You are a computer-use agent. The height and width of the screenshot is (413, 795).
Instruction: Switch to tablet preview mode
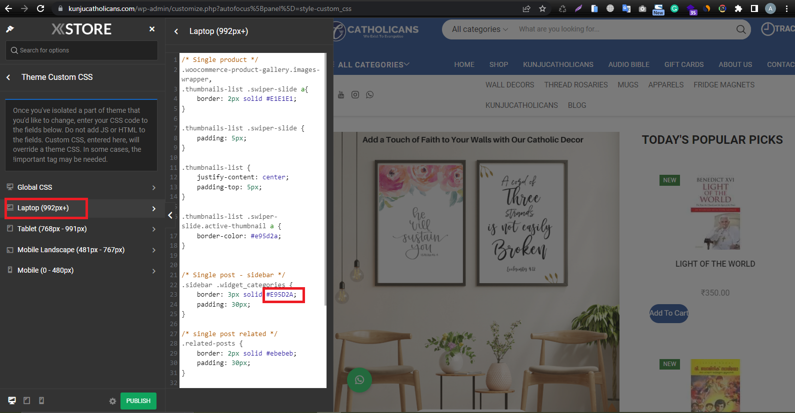coord(27,401)
